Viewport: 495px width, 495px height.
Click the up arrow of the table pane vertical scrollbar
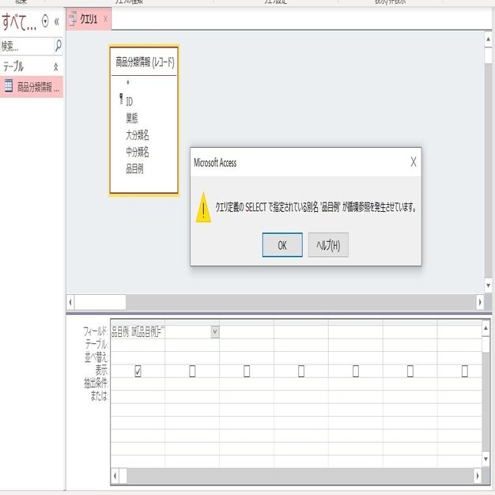coord(488,40)
